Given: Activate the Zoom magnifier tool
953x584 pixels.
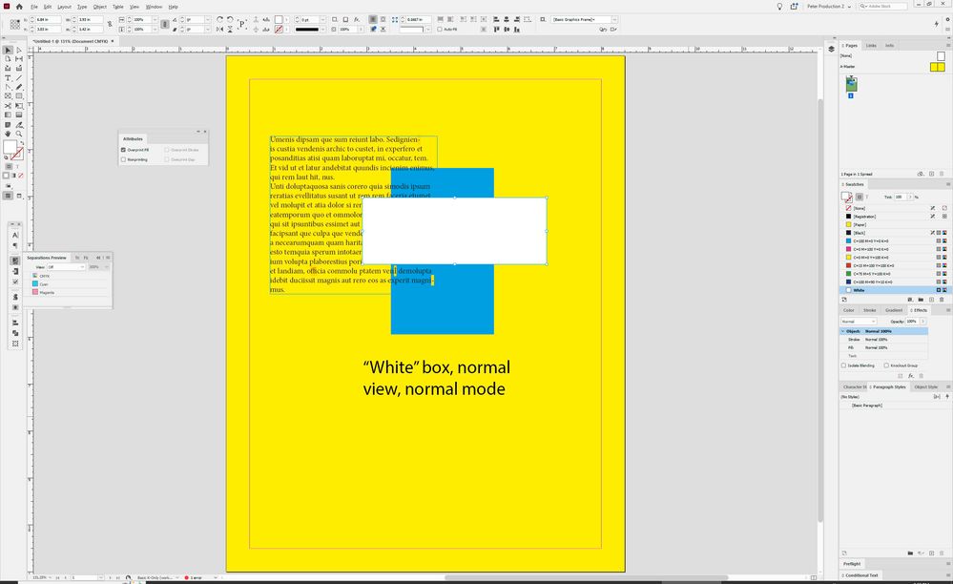Looking at the screenshot, I should pos(19,134).
